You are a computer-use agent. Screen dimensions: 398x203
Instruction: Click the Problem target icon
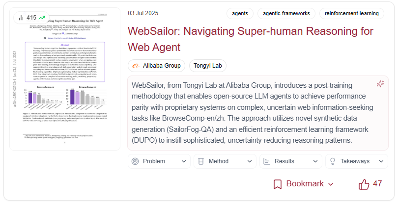(136, 161)
